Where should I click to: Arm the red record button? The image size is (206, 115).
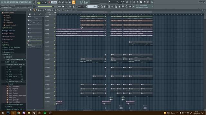[49, 2]
